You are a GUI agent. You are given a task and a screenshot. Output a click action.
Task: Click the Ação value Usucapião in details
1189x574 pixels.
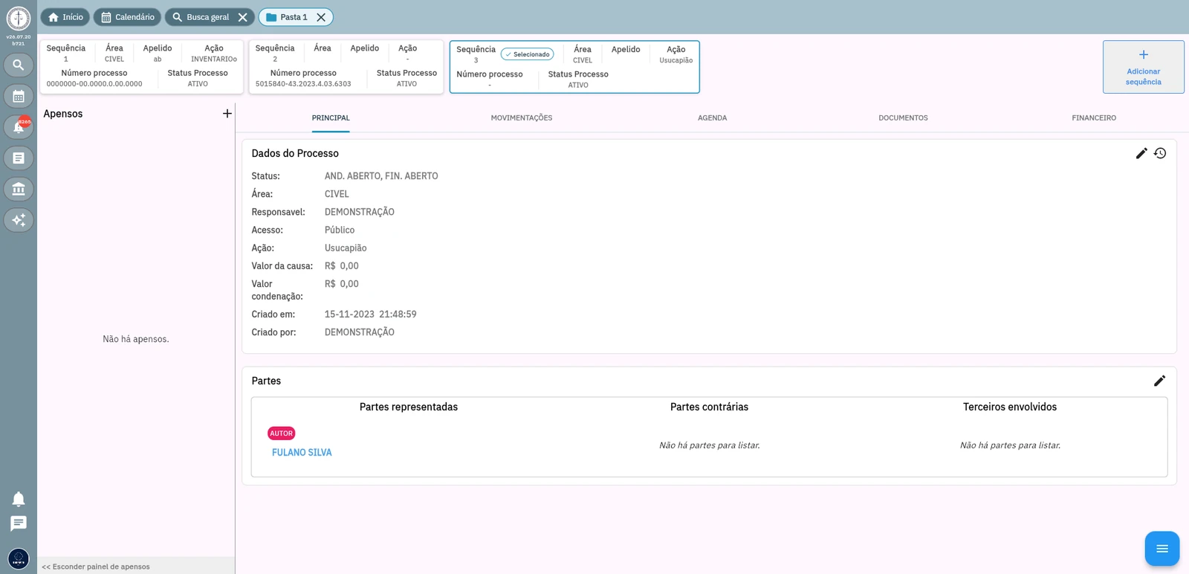[x=346, y=248]
